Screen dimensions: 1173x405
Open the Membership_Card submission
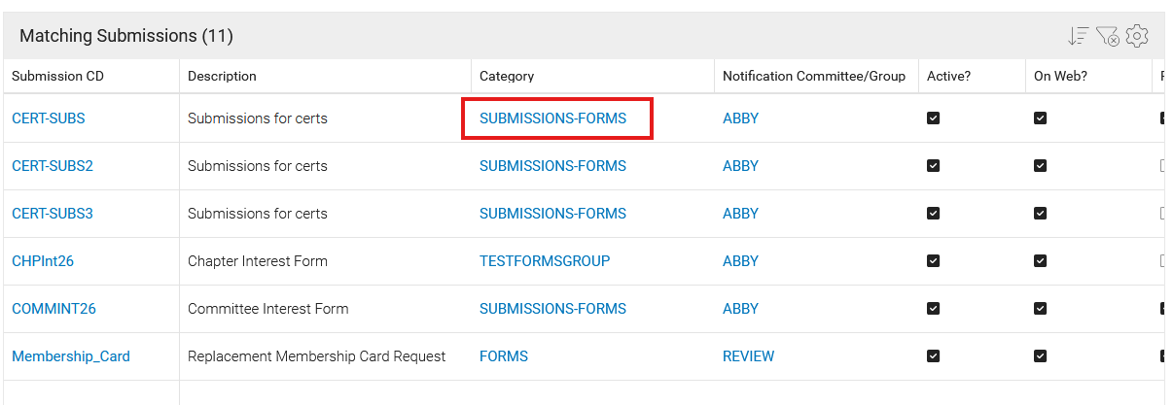tap(71, 356)
